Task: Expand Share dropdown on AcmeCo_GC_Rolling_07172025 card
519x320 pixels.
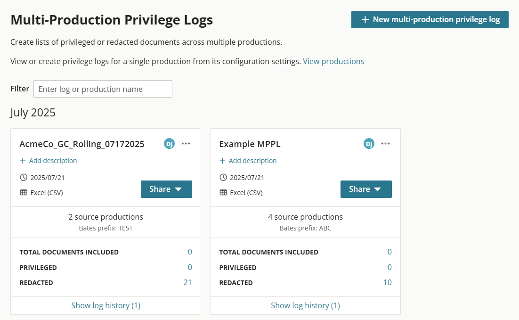Action: [x=166, y=189]
